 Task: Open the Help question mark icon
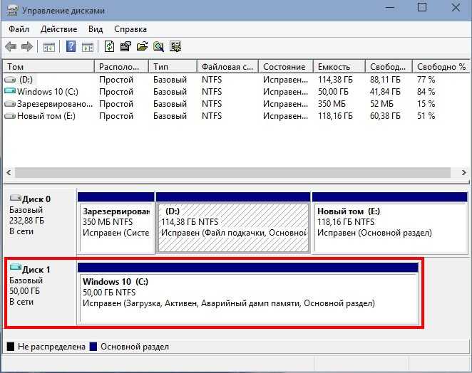(71, 46)
